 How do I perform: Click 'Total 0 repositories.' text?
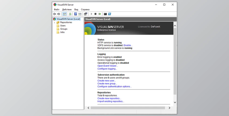[x=107, y=96]
